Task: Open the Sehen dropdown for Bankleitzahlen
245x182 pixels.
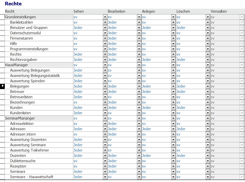Action: pyautogui.click(x=105, y=22)
